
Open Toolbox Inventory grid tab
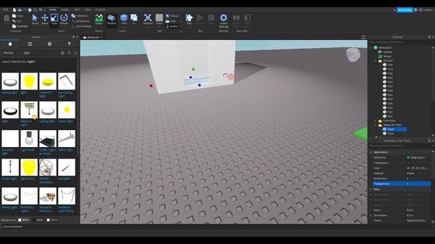coord(30,43)
